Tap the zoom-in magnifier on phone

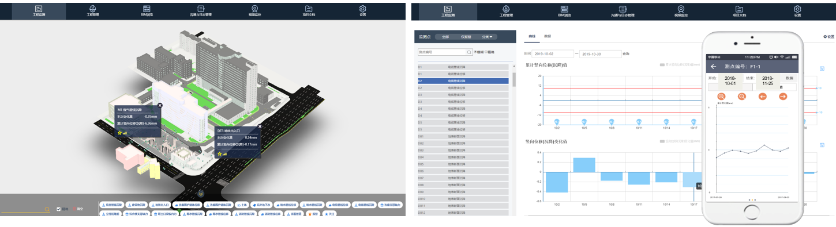(721, 96)
